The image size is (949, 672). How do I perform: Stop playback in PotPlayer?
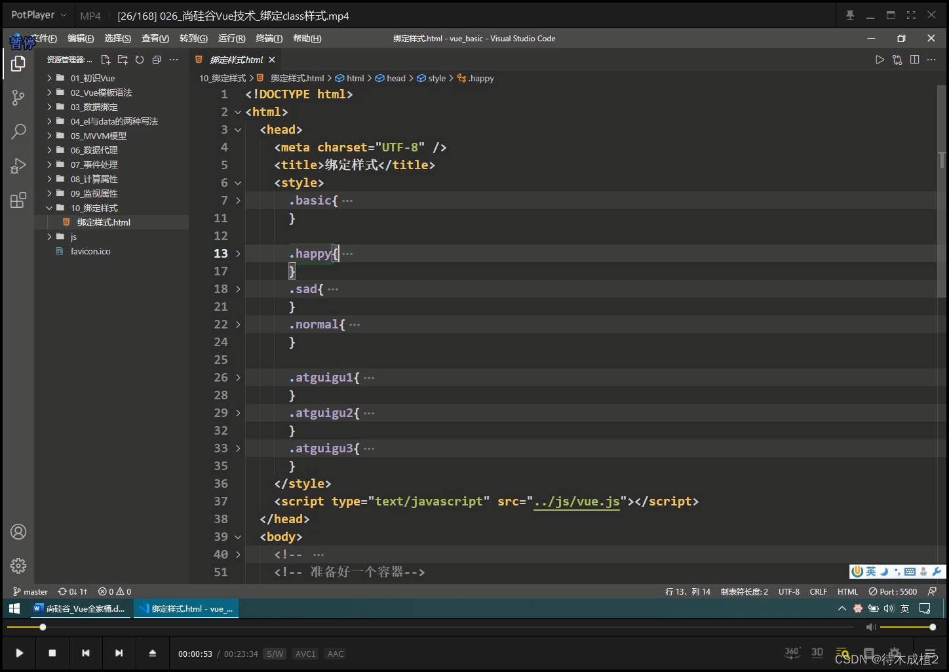point(52,653)
